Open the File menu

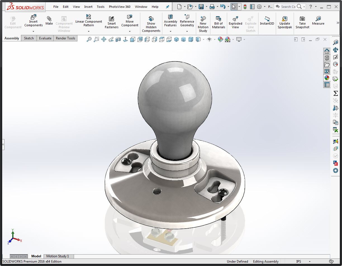point(56,7)
